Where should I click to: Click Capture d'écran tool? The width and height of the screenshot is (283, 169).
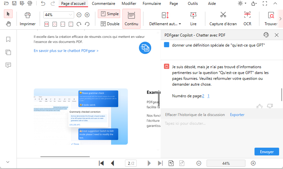[x=223, y=19]
